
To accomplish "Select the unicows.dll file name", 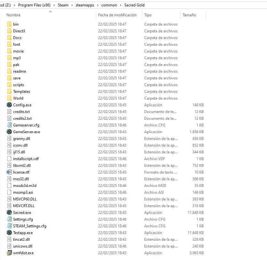I will click(x=23, y=246).
